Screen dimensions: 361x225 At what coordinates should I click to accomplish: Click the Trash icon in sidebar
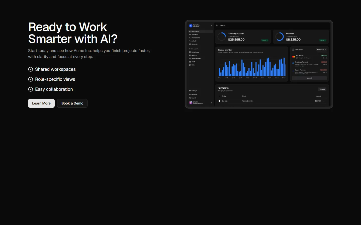tap(190, 62)
